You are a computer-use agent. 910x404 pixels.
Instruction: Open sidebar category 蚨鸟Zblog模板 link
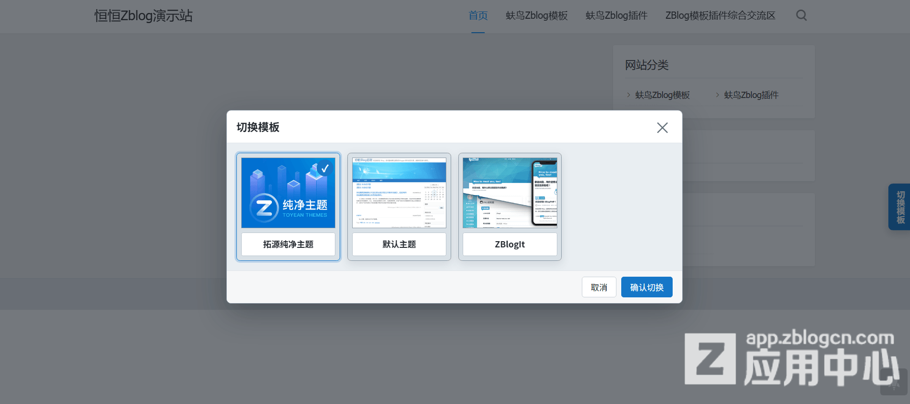[x=663, y=95]
